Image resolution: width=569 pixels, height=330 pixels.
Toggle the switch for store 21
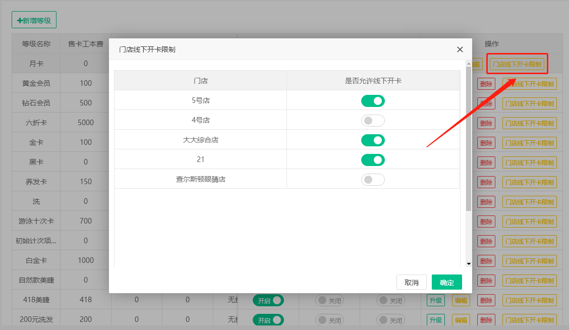(373, 160)
